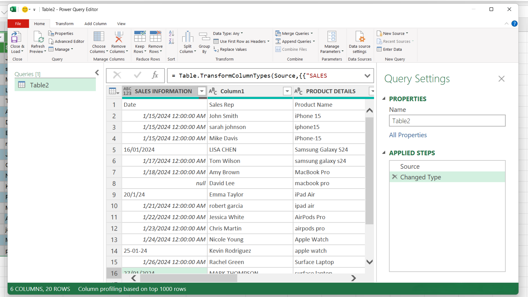Expand the formula bar with the chevron
Image resolution: width=528 pixels, height=297 pixels.
(367, 76)
